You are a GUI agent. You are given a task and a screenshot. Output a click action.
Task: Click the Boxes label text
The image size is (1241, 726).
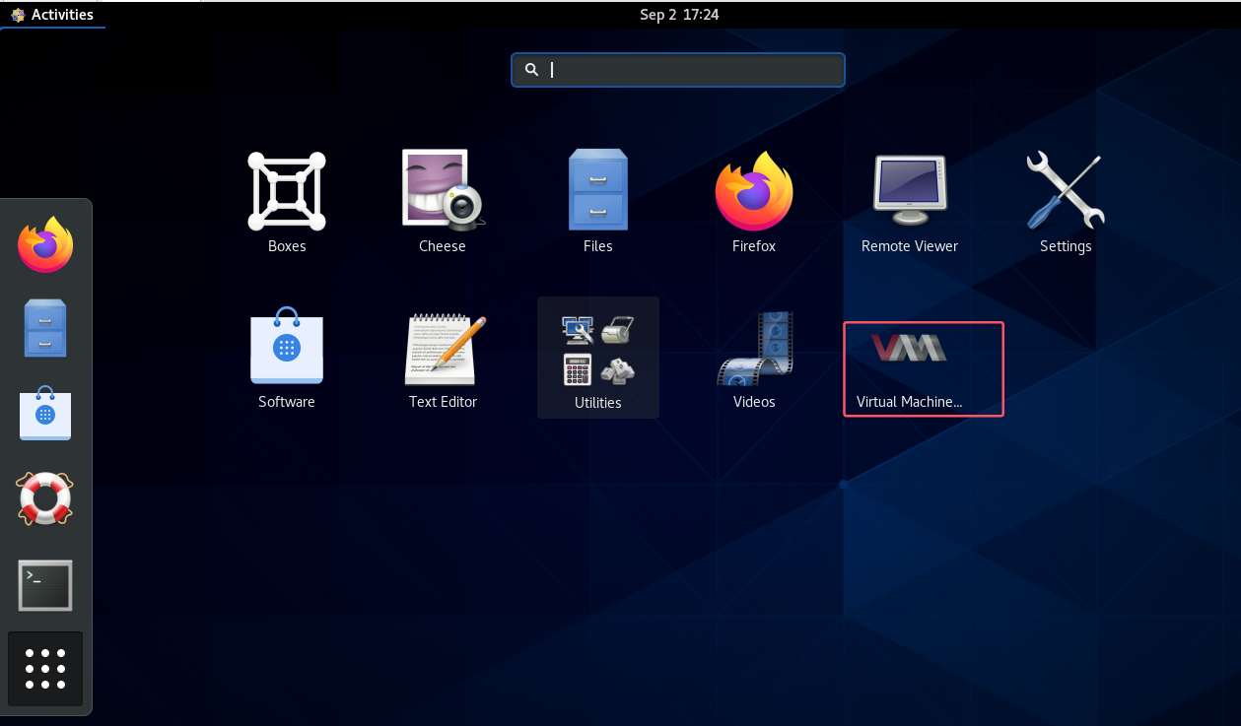coord(287,246)
